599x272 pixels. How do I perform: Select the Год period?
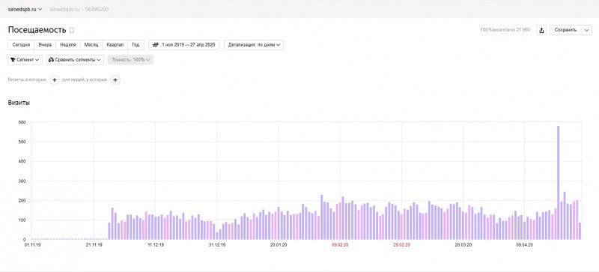tap(136, 45)
